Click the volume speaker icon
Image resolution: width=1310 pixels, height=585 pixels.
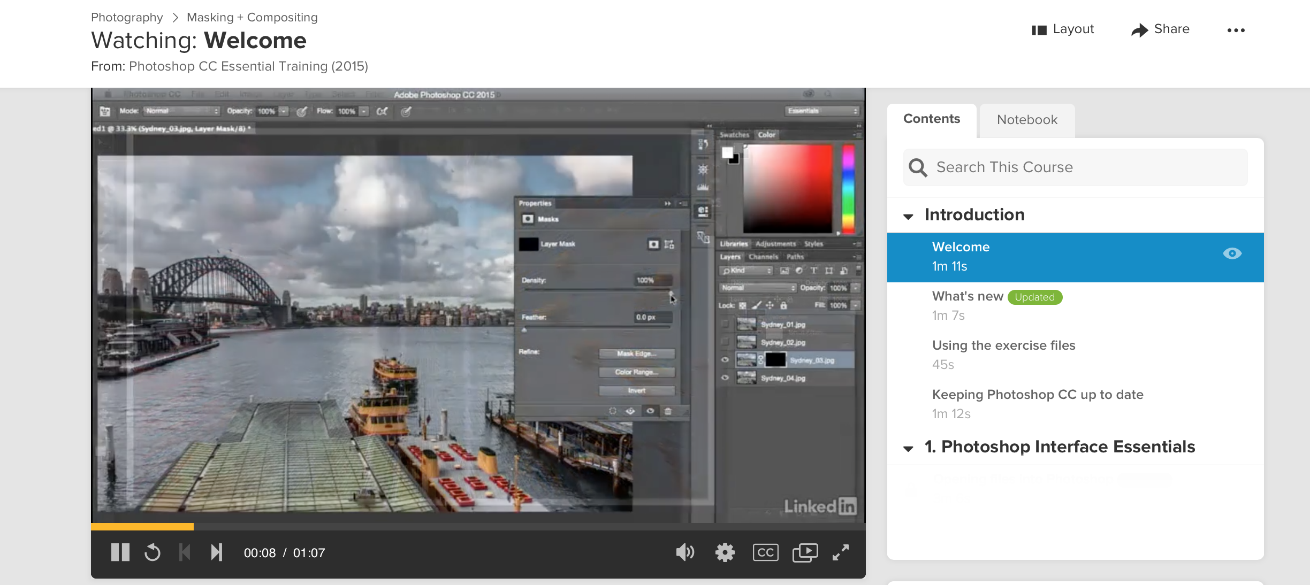(684, 552)
